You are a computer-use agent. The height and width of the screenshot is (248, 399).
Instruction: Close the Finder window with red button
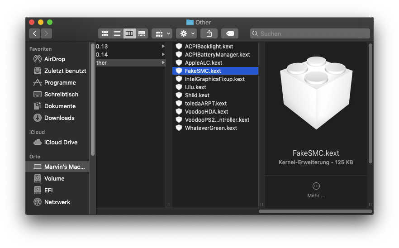click(x=32, y=22)
